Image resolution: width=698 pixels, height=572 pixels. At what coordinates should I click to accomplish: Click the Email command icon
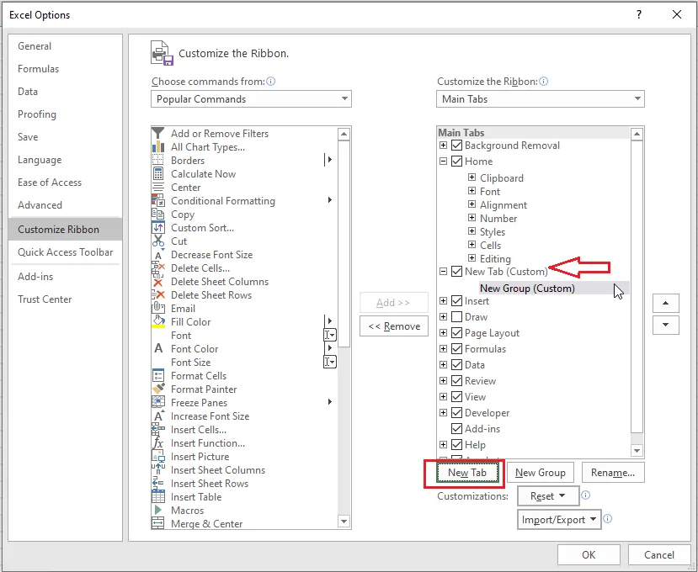(x=158, y=308)
